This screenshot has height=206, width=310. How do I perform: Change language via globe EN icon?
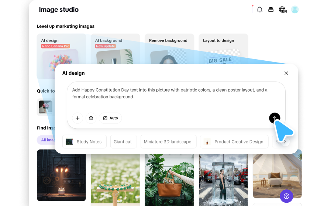[283, 10]
